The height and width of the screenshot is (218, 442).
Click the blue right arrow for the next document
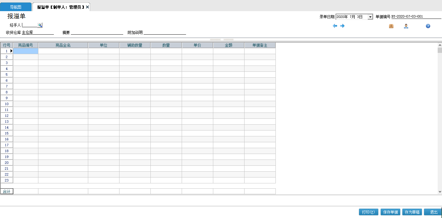point(342,26)
